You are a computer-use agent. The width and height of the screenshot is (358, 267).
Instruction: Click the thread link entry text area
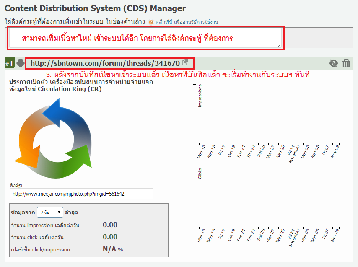pyautogui.click(x=143, y=38)
